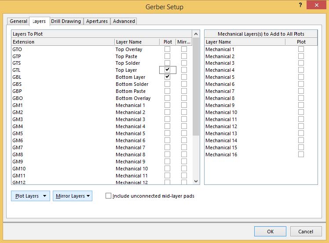This screenshot has height=243, width=329.
Task: Add Mechanical 1 to all plots checkbox
Action: pos(301,49)
